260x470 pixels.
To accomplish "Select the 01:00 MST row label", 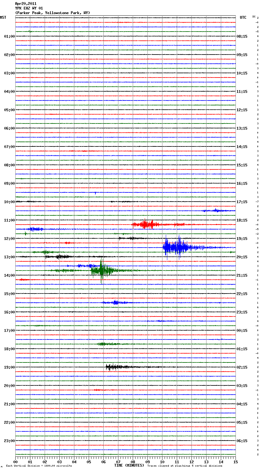I will (x=9, y=36).
